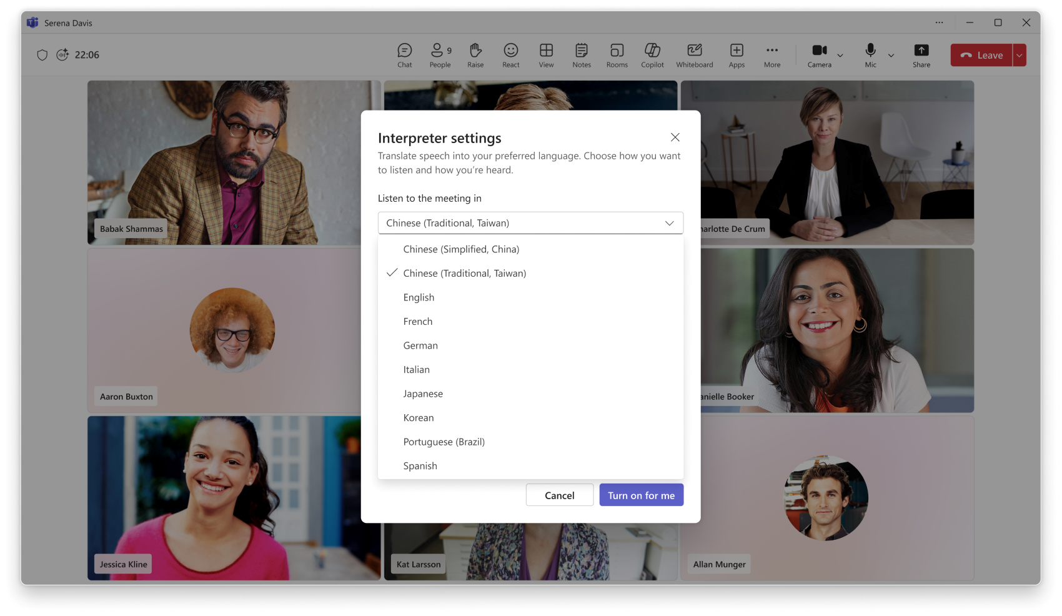Select Japanese from the language list
Image resolution: width=1062 pixels, height=616 pixels.
[423, 394]
